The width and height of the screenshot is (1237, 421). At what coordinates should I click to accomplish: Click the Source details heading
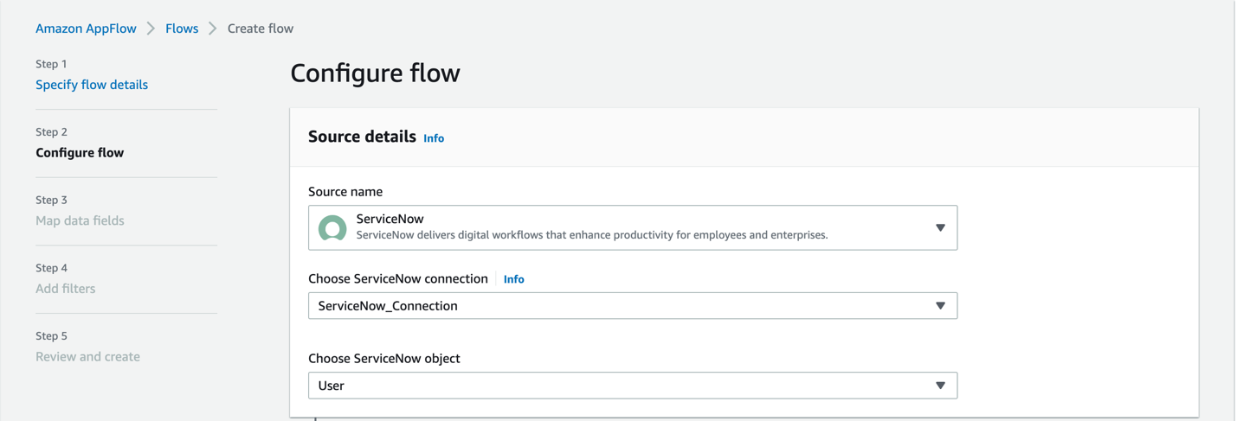tap(362, 137)
